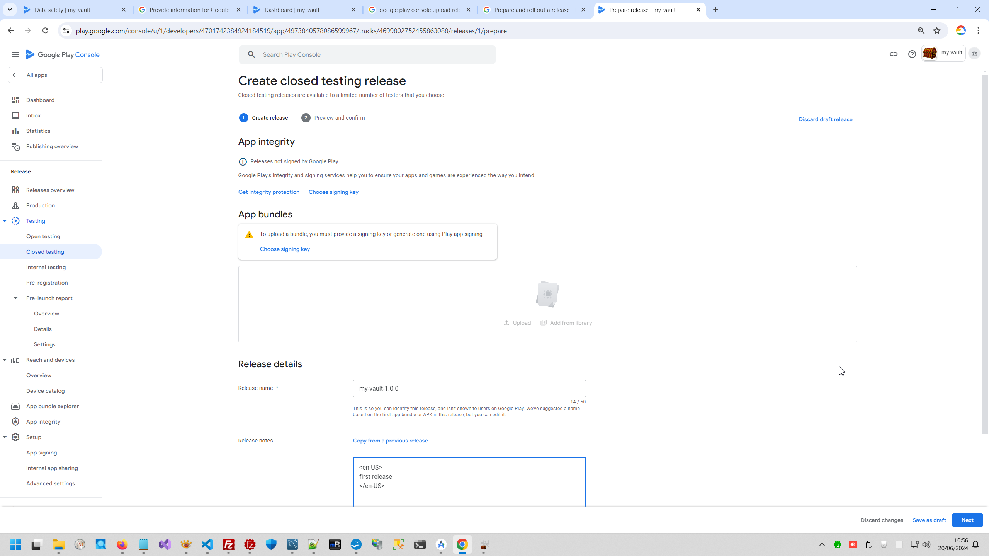Click the copy link icon in header
The width and height of the screenshot is (989, 556).
[893, 54]
